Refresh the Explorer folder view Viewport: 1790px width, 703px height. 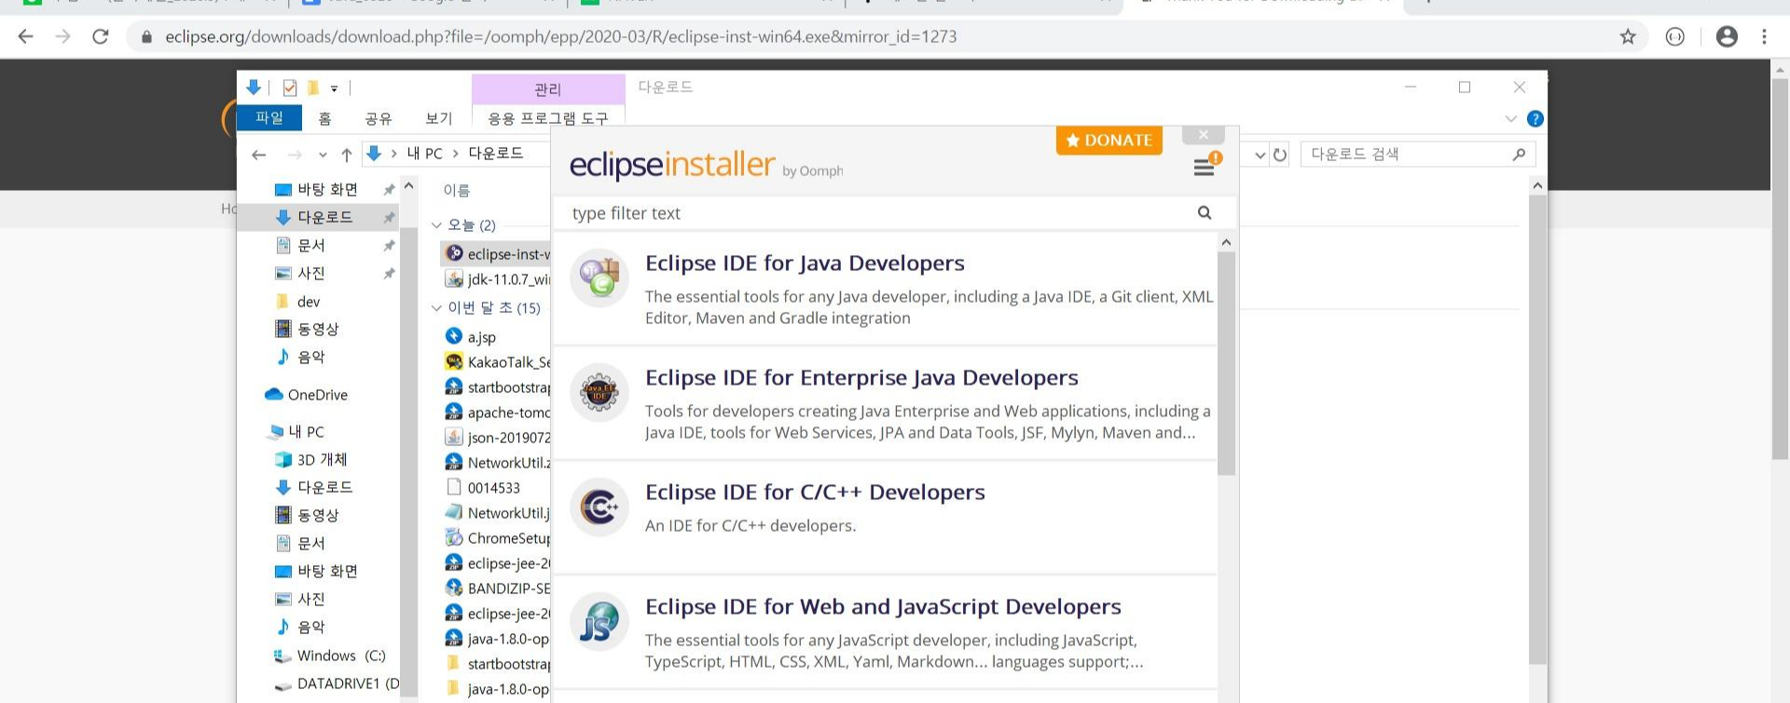(x=1280, y=155)
